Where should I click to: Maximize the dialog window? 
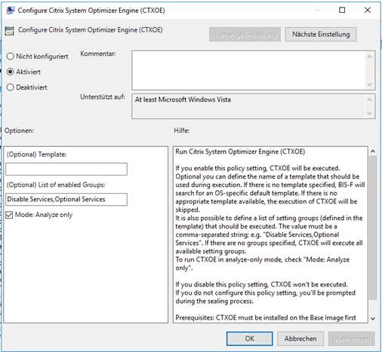[x=342, y=10]
